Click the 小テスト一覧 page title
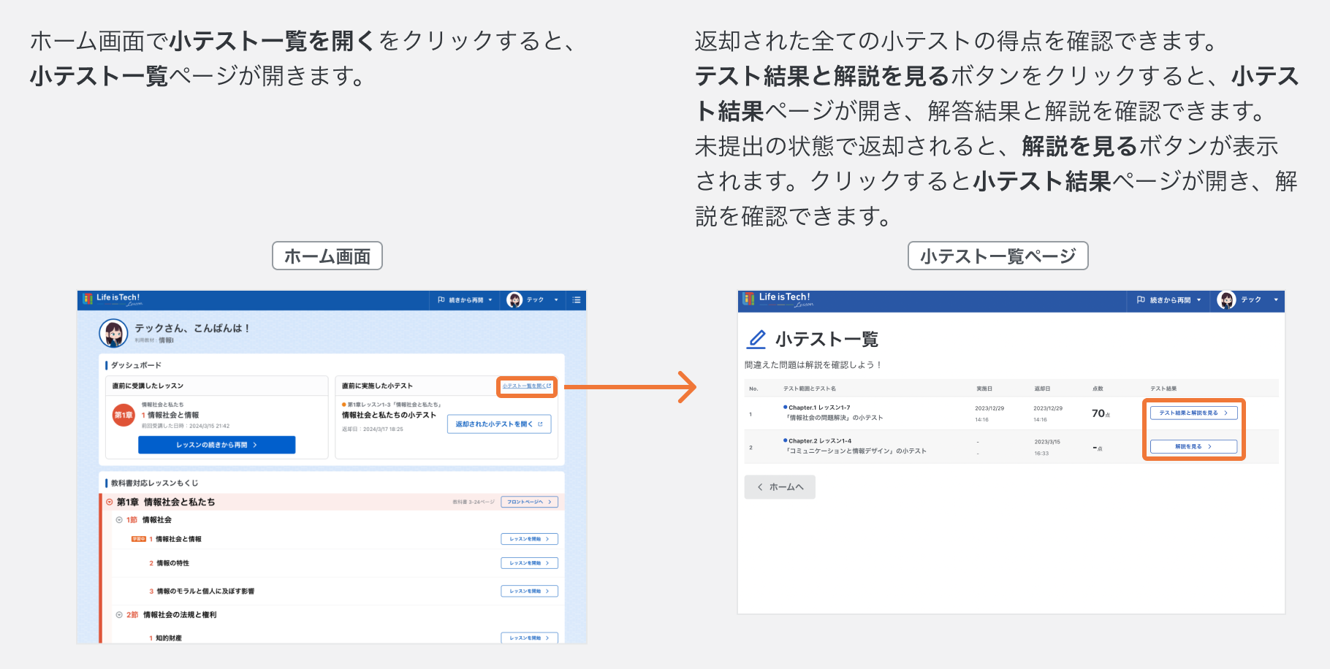 [826, 339]
